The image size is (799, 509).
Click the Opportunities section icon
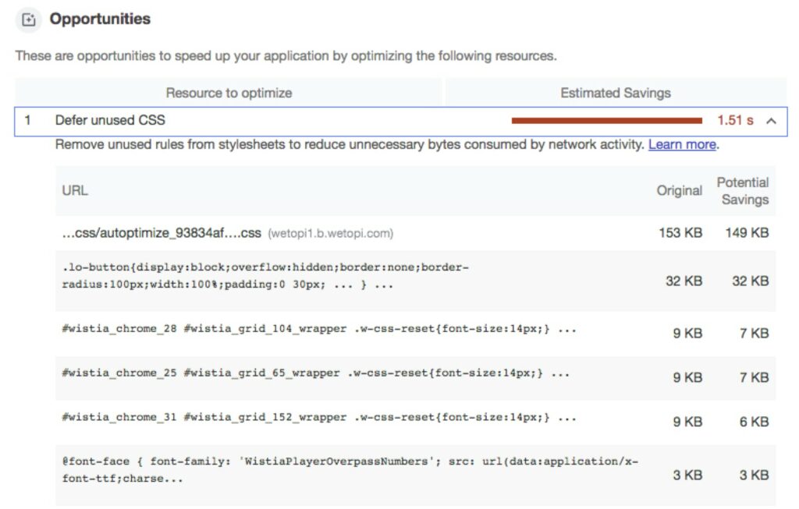point(28,19)
